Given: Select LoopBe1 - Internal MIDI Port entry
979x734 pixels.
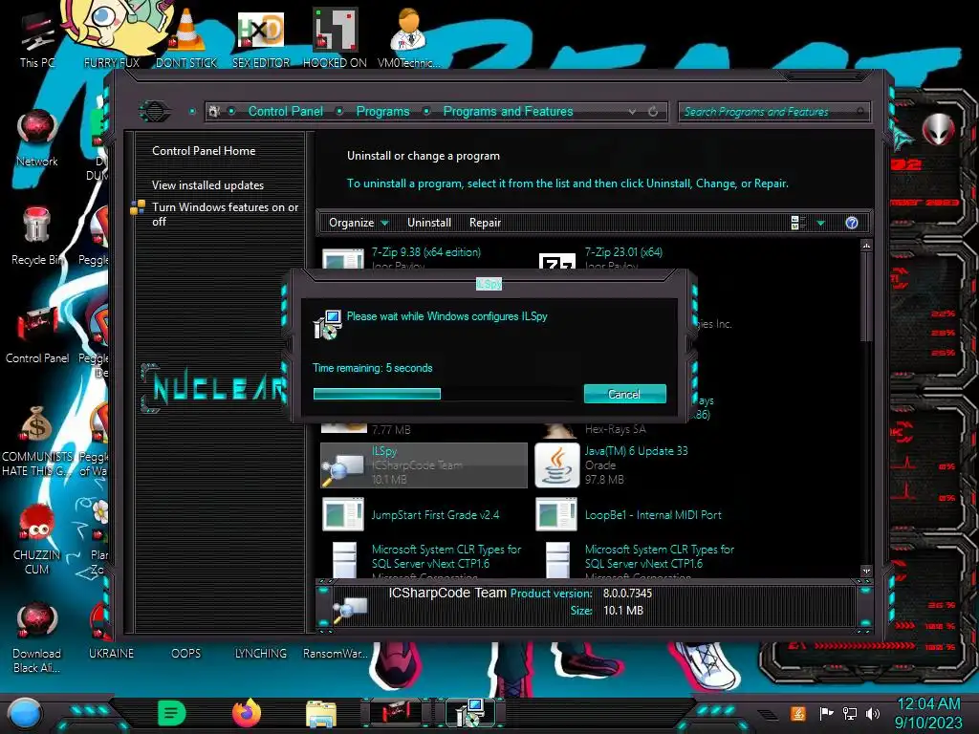Looking at the screenshot, I should click(x=637, y=515).
